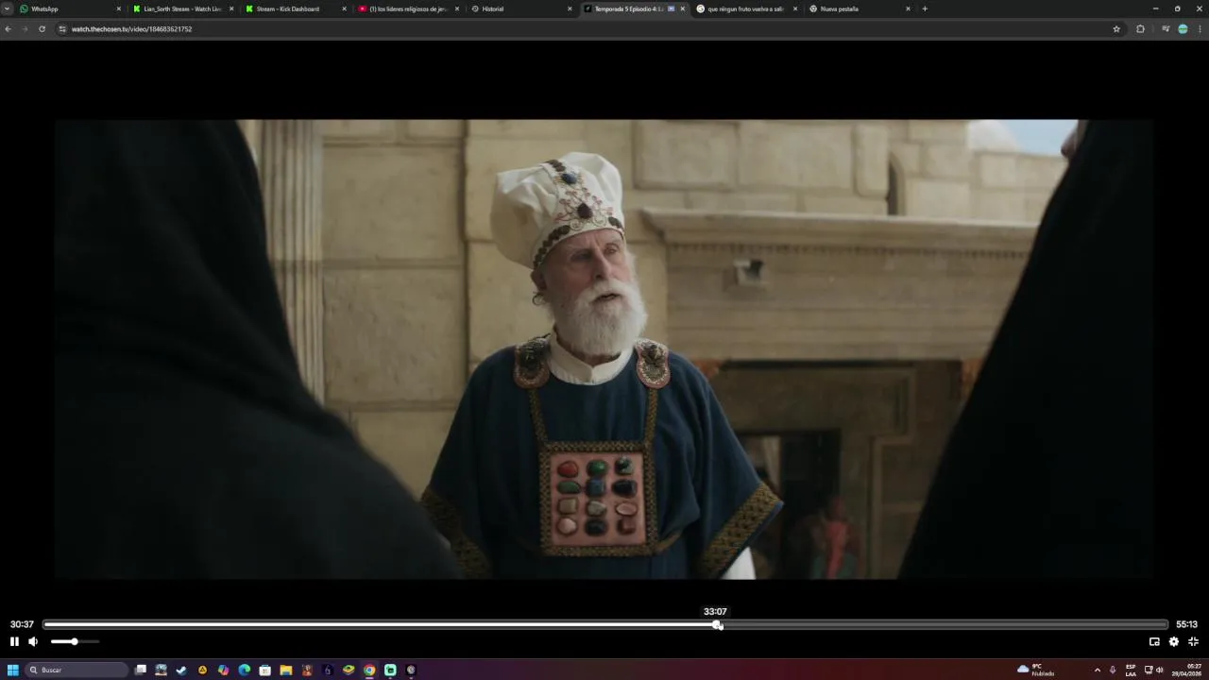View site information icon in address bar

coord(62,29)
